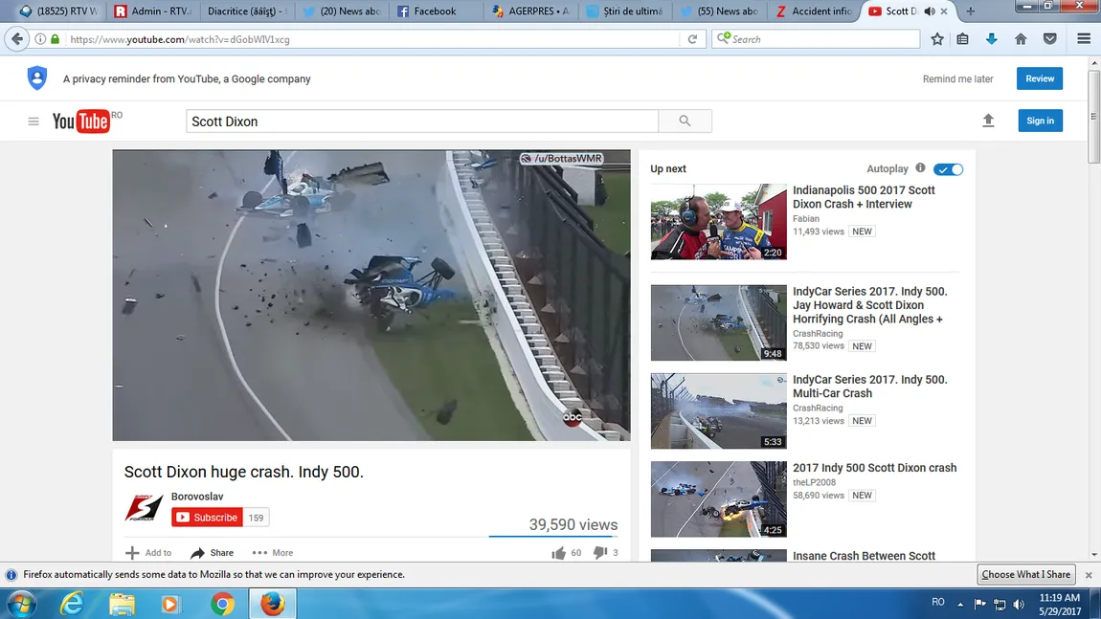This screenshot has width=1101, height=619.
Task: Click the taskbar clock 11:19 AM
Action: pos(1059,598)
